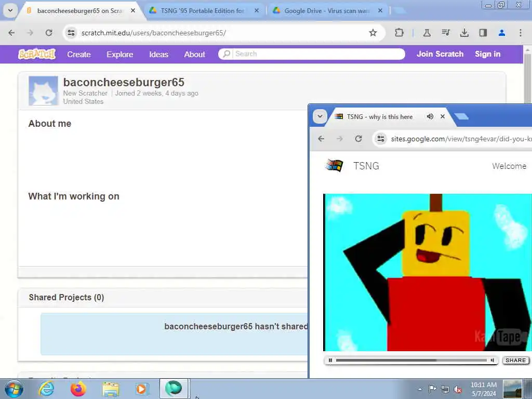This screenshot has width=532, height=399.
Task: Launch Internet Explorer from the taskbar
Action: coord(46,389)
